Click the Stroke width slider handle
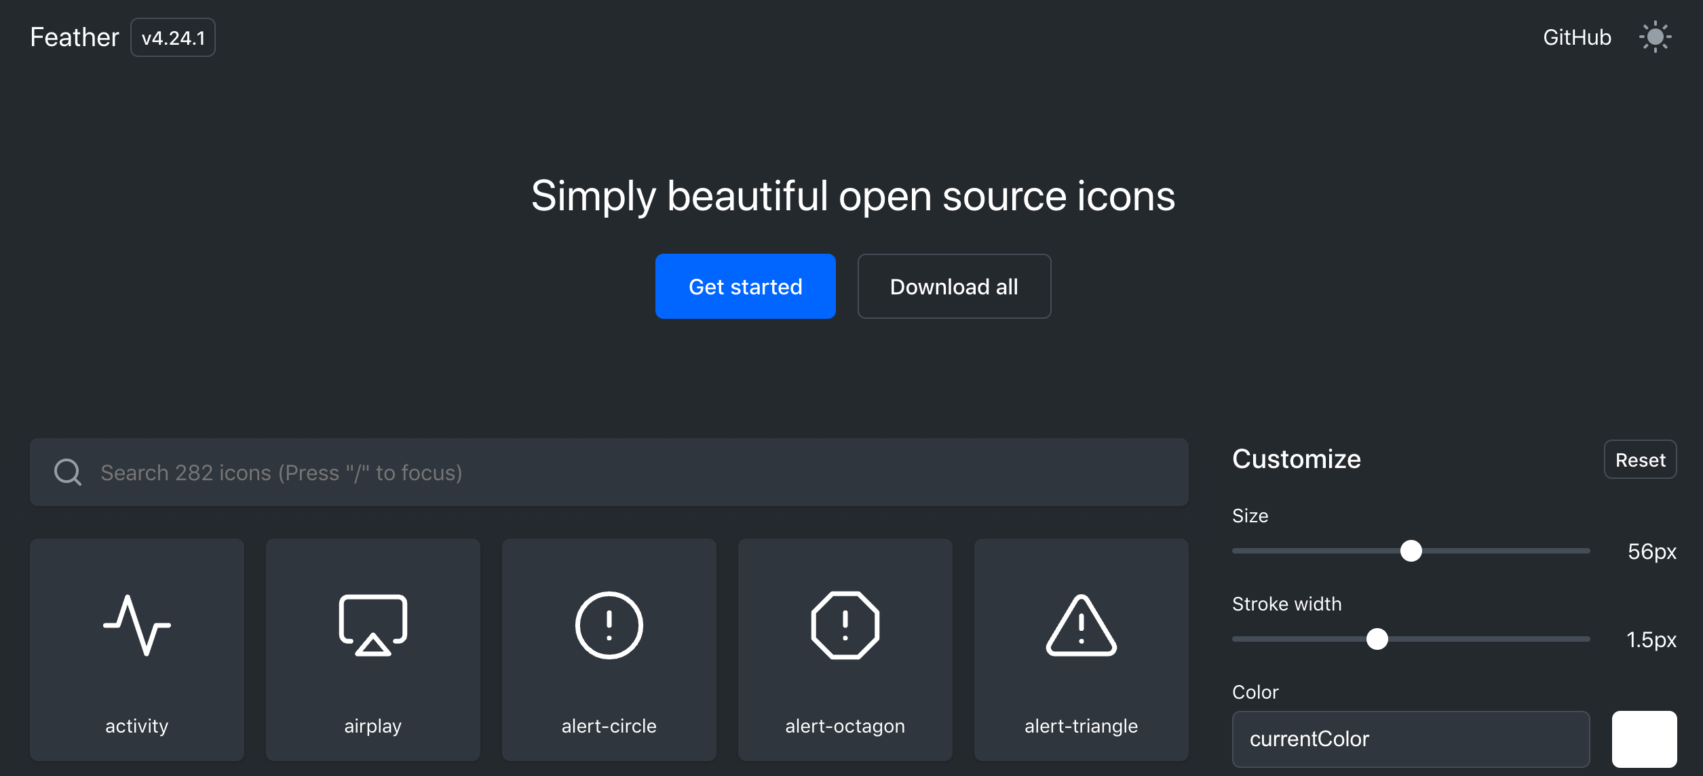Viewport: 1703px width, 776px height. click(x=1377, y=639)
